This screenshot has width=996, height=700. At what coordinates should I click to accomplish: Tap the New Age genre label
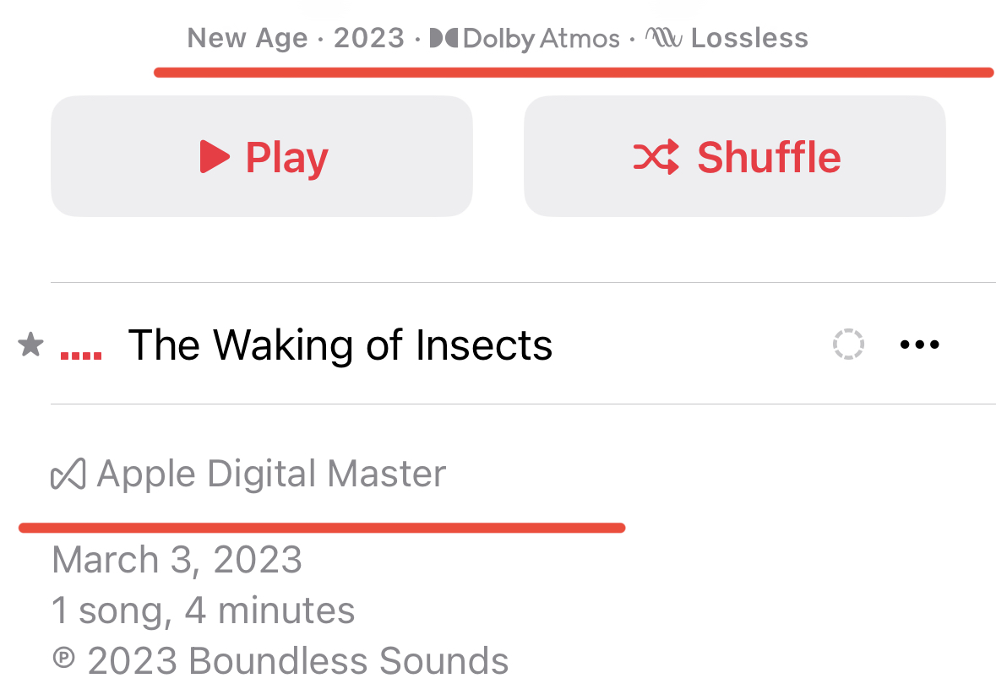tap(247, 38)
